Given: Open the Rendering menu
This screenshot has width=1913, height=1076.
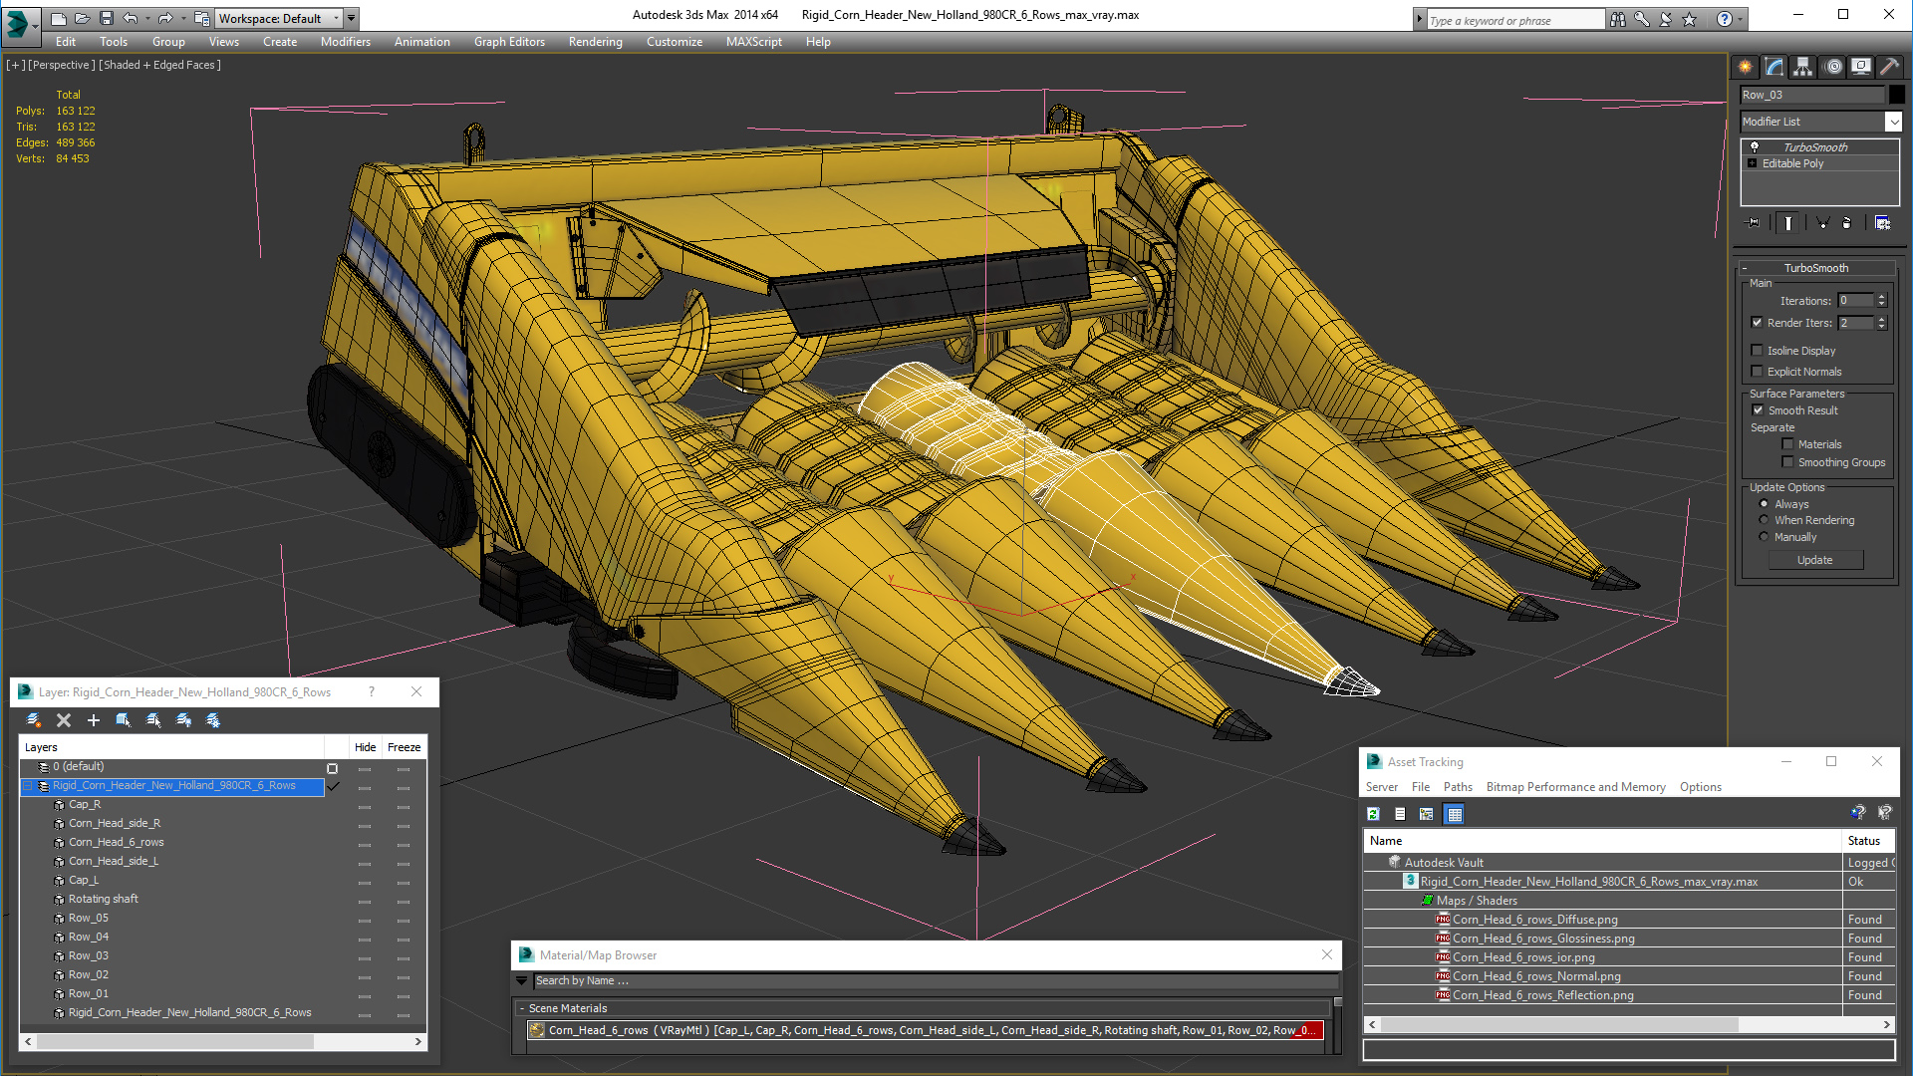Looking at the screenshot, I should (595, 42).
